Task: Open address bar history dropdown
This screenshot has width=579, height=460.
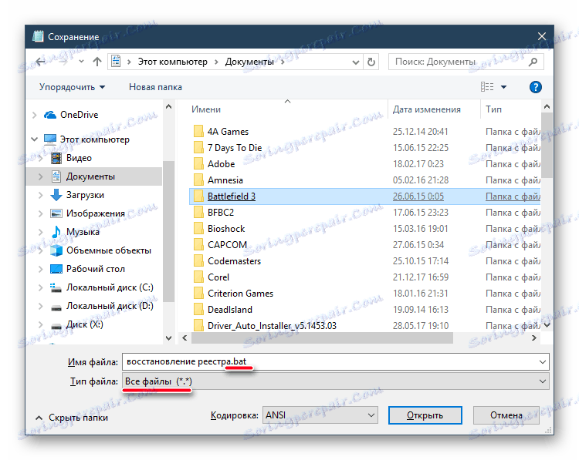Action: [356, 62]
